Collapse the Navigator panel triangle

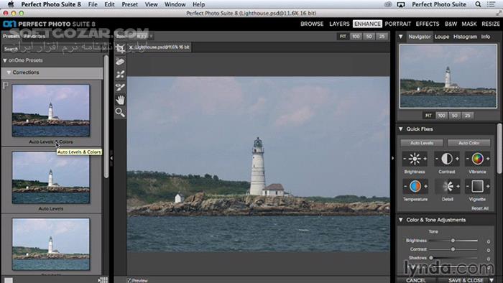pos(401,37)
